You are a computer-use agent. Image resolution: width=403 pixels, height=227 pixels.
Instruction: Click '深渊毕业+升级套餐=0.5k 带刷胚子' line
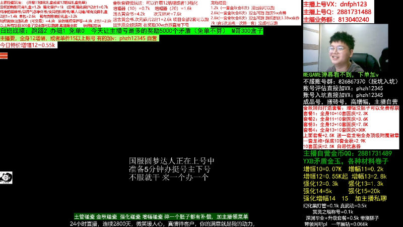(x=342, y=218)
